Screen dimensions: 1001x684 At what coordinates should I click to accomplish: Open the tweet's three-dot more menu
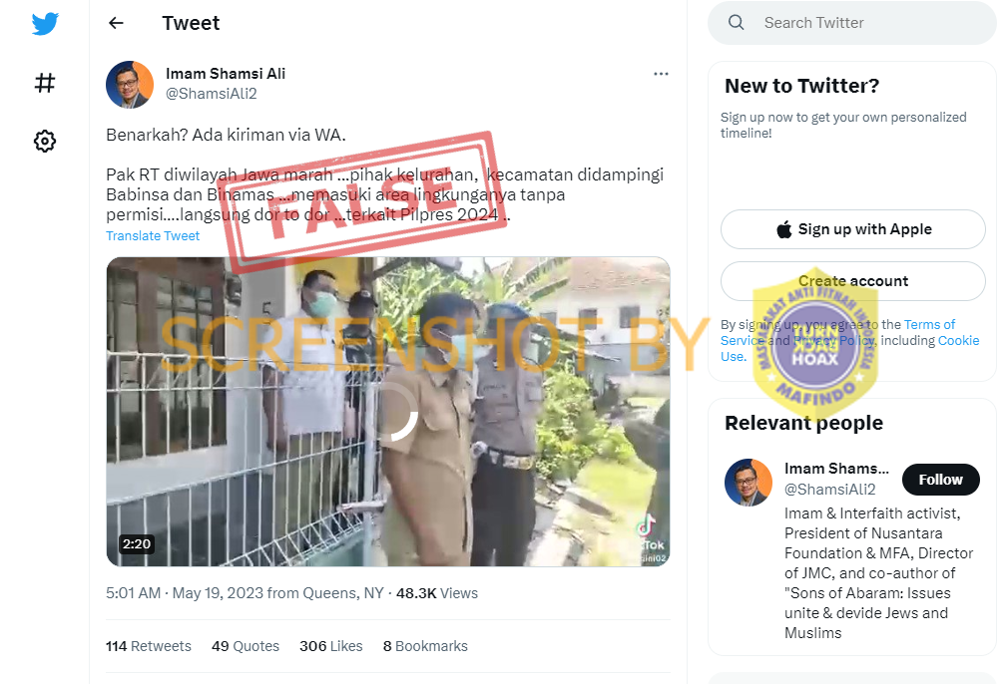click(661, 74)
